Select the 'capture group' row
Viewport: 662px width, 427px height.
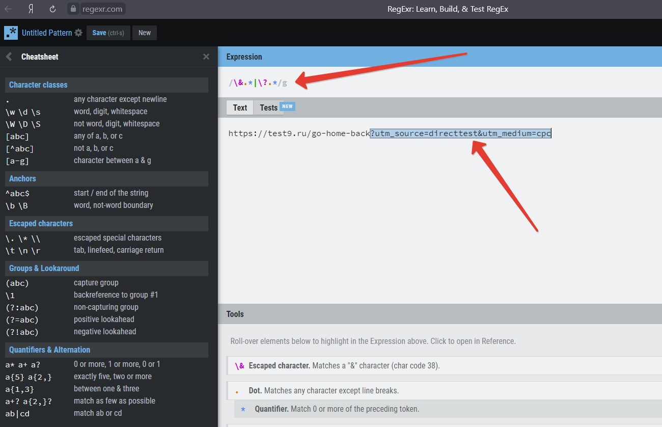point(106,283)
